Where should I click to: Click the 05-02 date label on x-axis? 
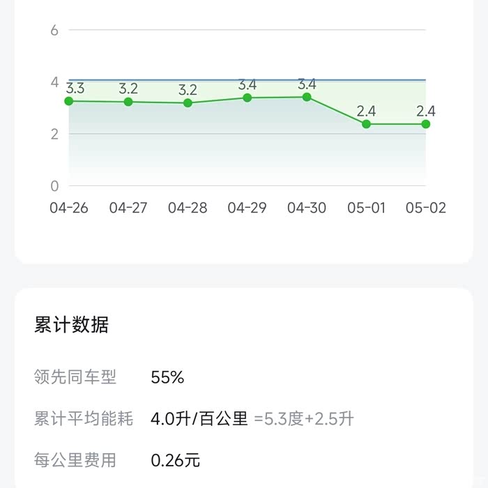pyautogui.click(x=425, y=208)
